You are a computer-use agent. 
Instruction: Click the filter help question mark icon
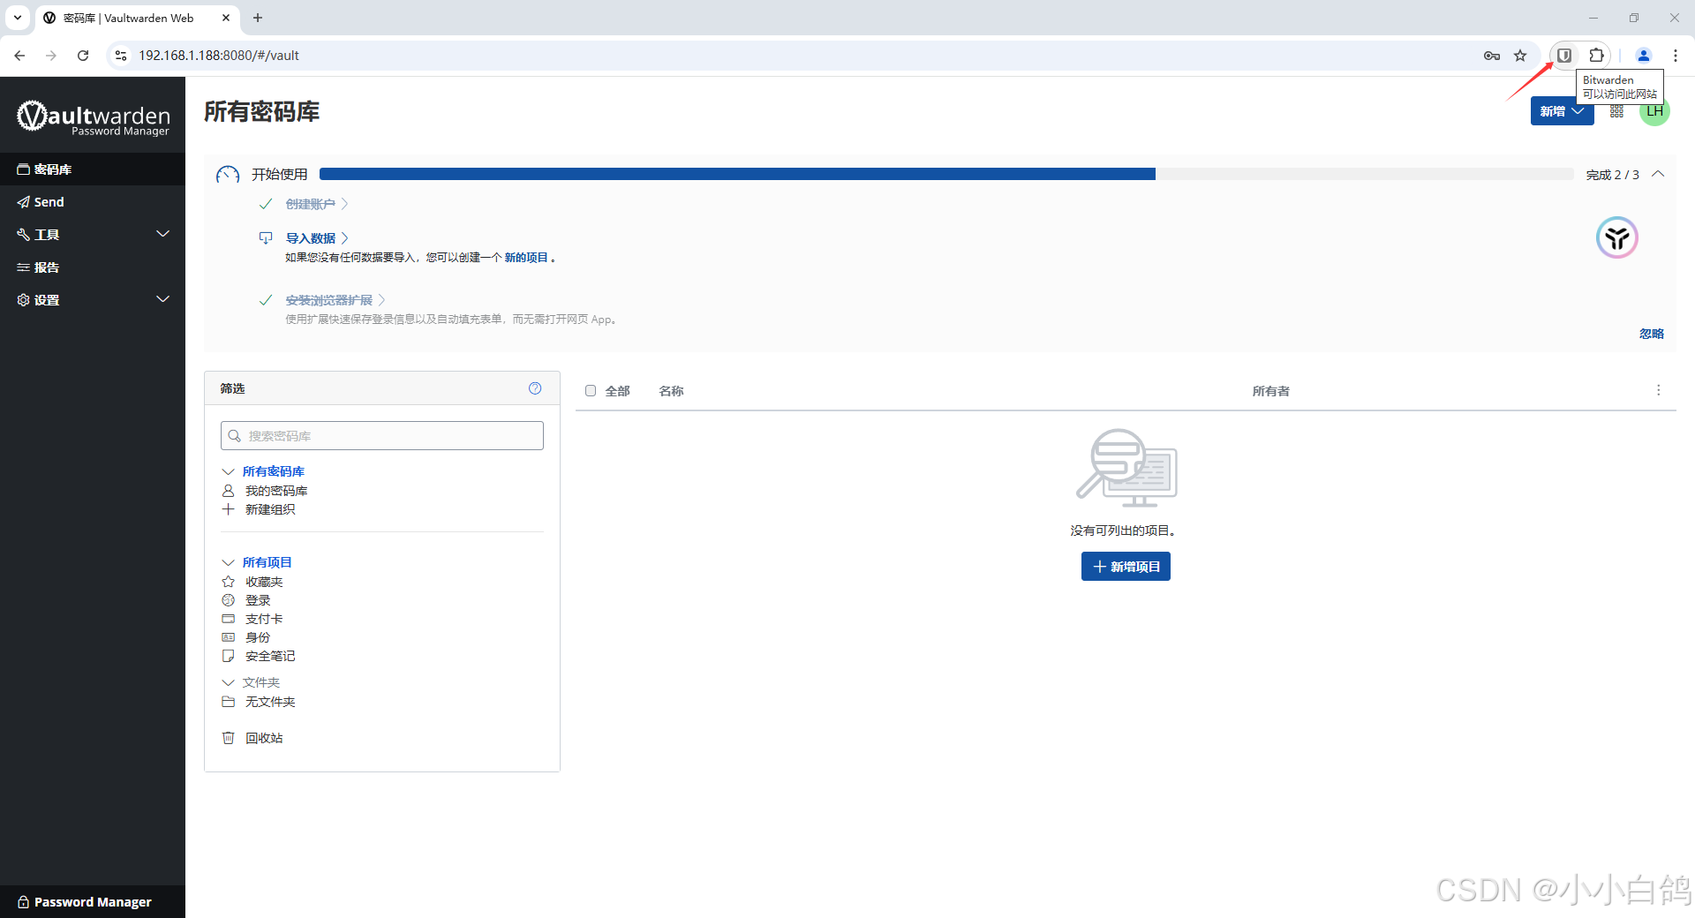[x=535, y=388]
